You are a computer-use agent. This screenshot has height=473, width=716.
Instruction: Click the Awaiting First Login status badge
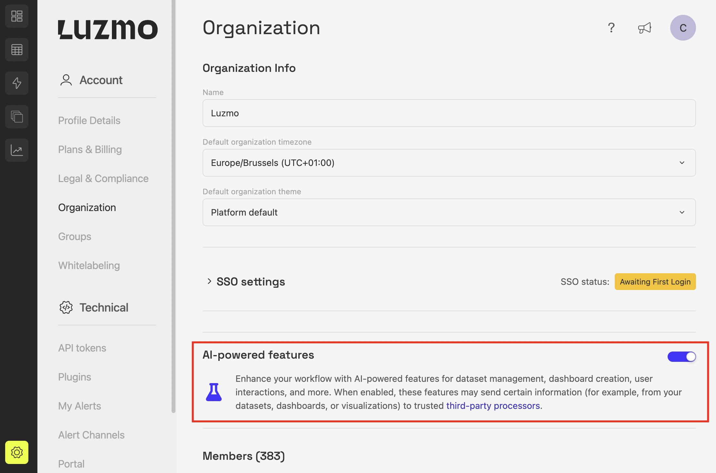pos(655,282)
